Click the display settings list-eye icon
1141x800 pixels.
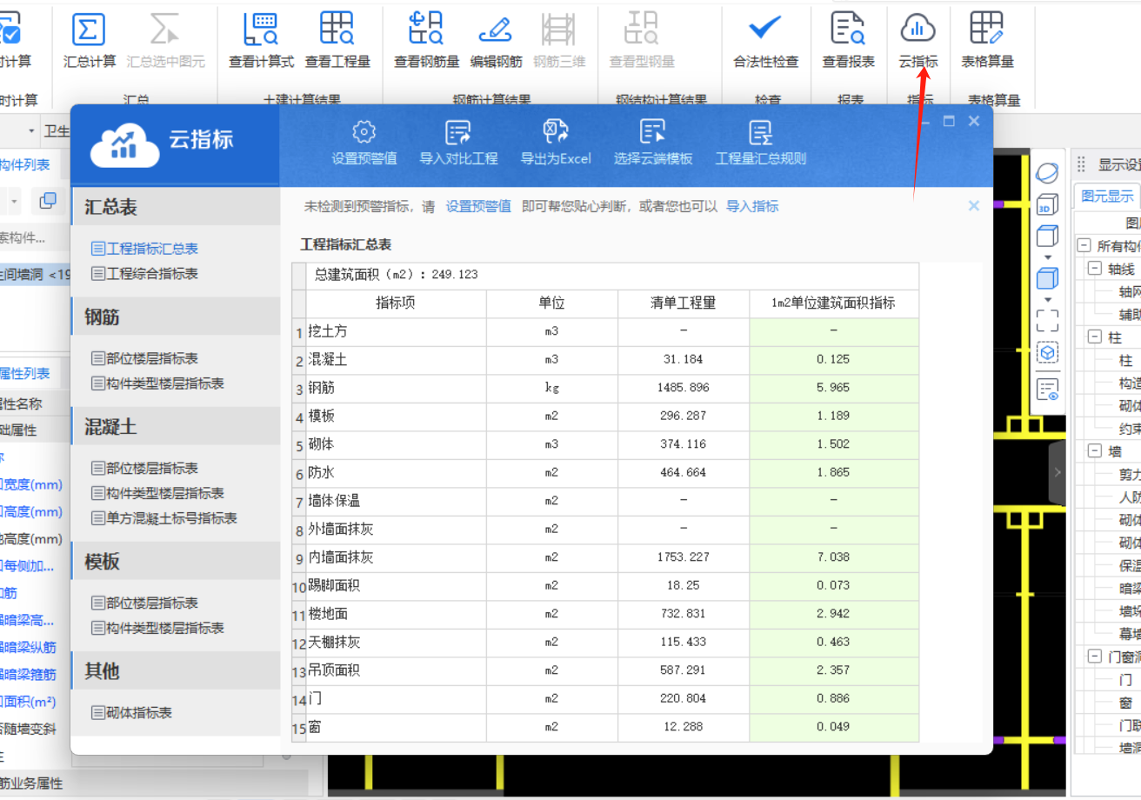pyautogui.click(x=1048, y=389)
